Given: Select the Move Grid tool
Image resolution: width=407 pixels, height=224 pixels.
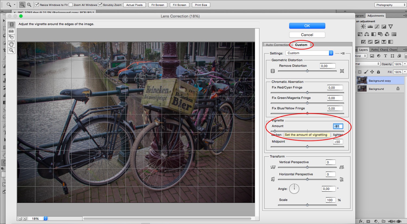Looking at the screenshot, I should (11, 37).
